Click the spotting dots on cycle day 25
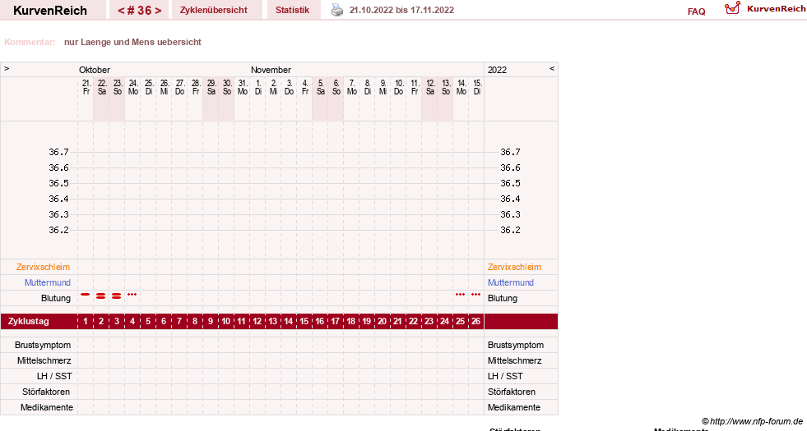 pyautogui.click(x=460, y=295)
